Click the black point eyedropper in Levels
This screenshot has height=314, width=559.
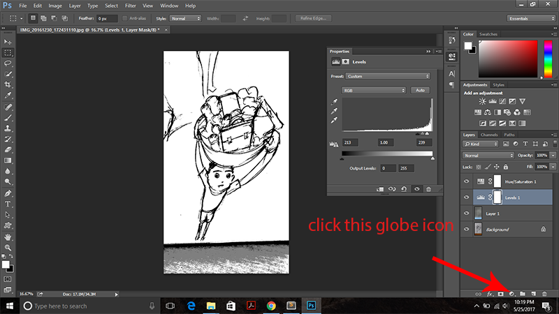(334, 102)
